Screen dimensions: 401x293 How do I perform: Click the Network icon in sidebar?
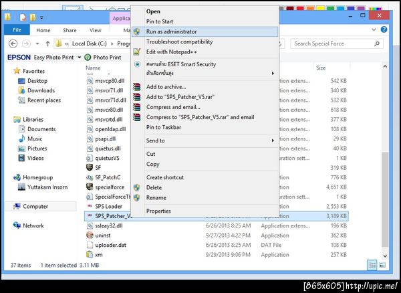[x=17, y=225]
